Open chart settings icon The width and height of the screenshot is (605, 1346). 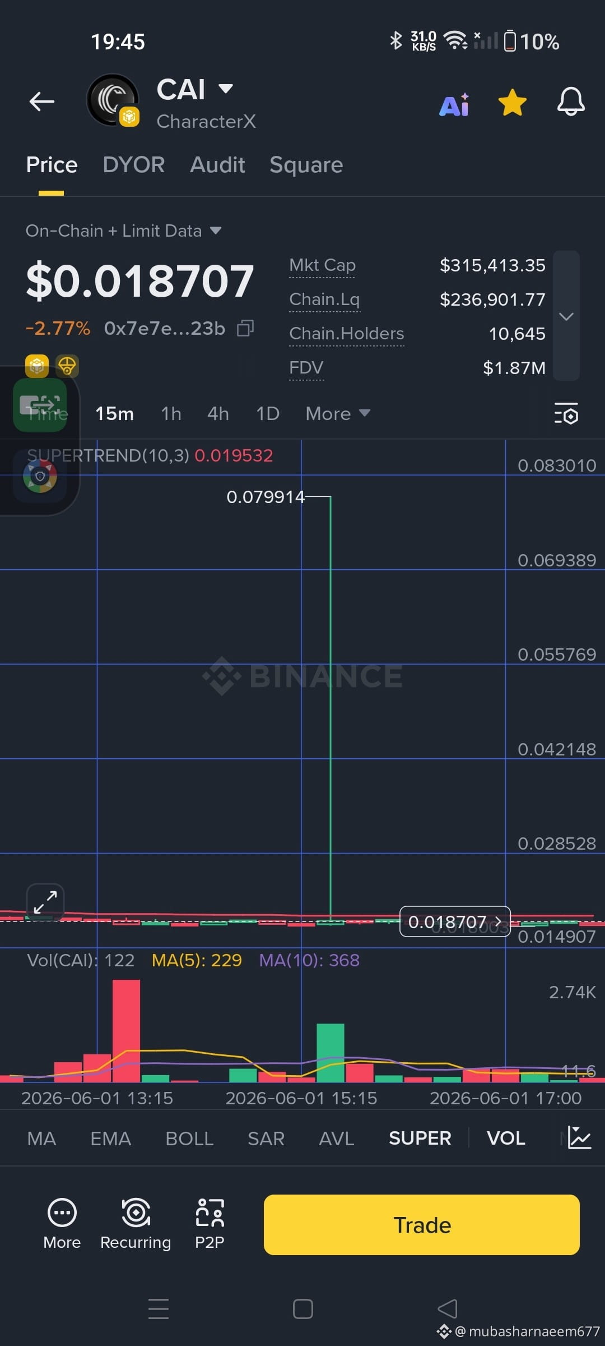pos(566,413)
